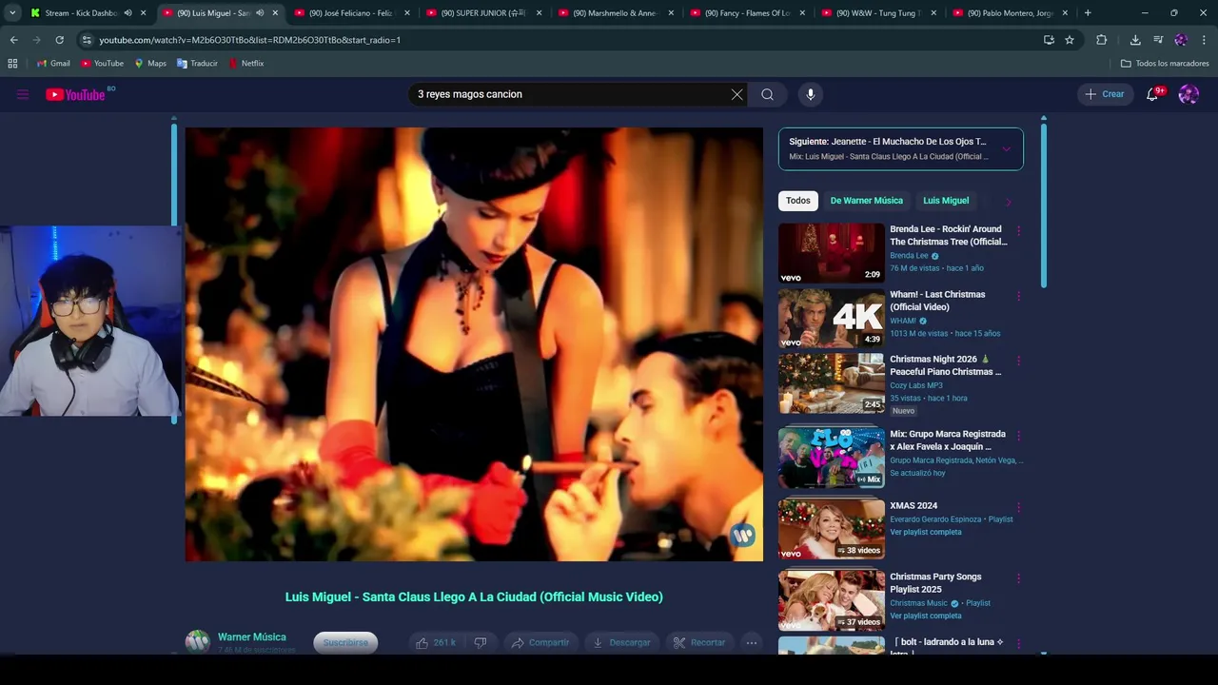Open more actions below the video
1218x685 pixels.
click(752, 643)
